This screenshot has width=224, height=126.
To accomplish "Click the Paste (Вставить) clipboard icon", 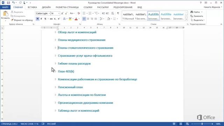I will pyautogui.click(x=6, y=14).
